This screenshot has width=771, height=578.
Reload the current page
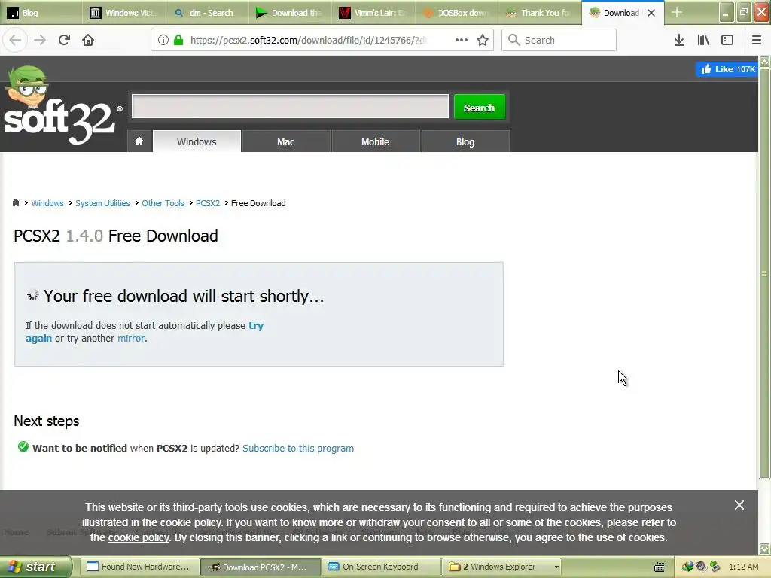click(x=64, y=40)
